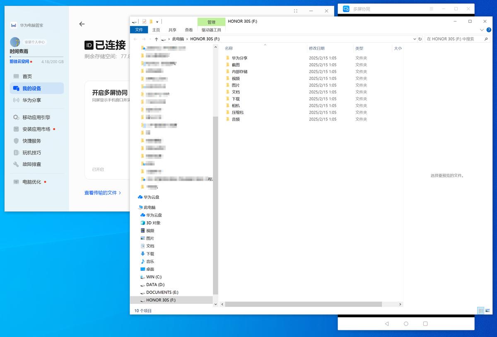Image resolution: width=497 pixels, height=337 pixels.
Task: Open the 文件 menu tab
Action: click(139, 30)
